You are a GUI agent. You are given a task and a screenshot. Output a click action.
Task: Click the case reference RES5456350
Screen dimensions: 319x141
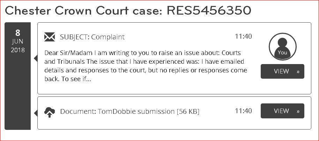[x=209, y=10]
